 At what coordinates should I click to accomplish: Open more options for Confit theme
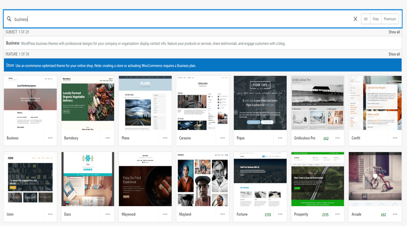coord(395,138)
